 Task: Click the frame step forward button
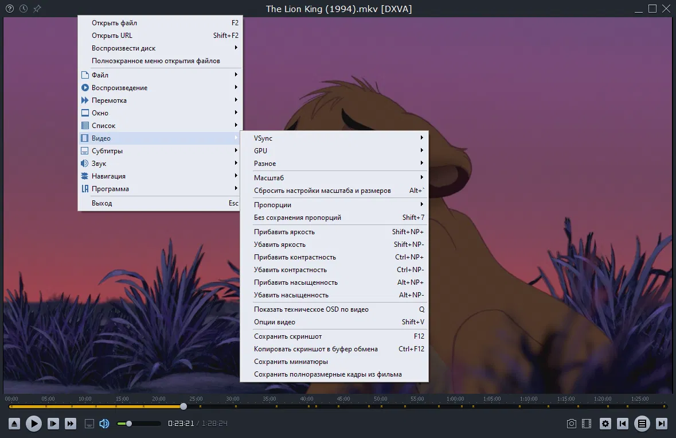[x=53, y=424]
